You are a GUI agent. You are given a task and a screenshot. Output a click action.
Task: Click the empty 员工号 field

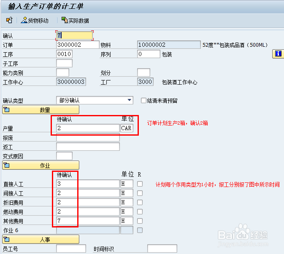tap(71, 249)
